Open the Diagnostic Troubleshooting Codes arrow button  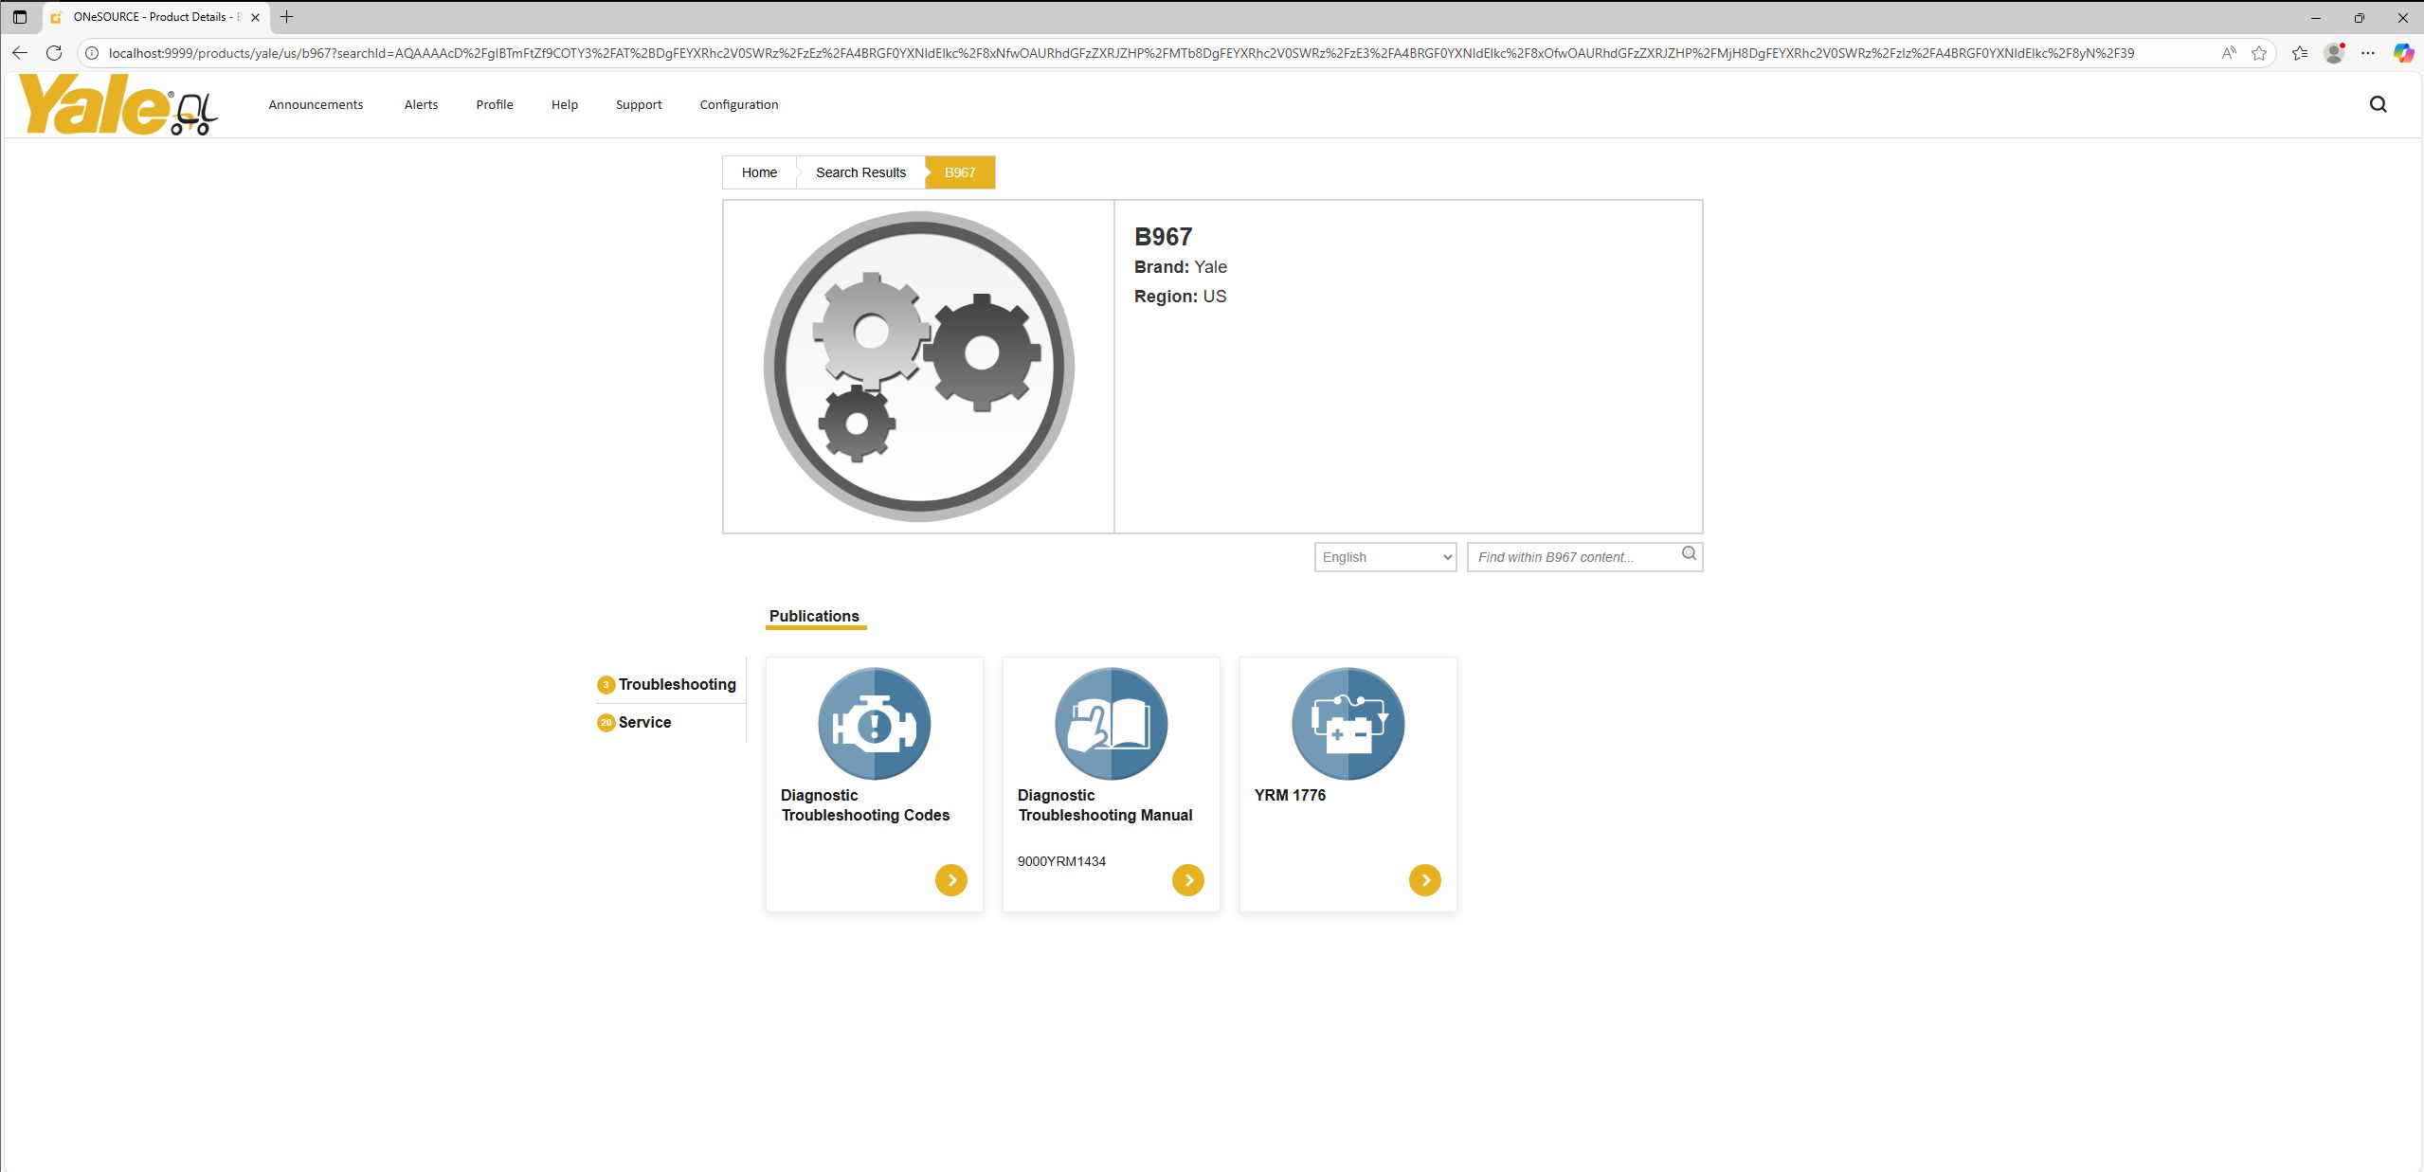pos(950,880)
